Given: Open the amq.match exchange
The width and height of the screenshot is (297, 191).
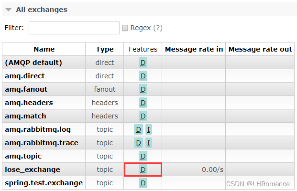Looking at the screenshot, I should (x=25, y=116).
